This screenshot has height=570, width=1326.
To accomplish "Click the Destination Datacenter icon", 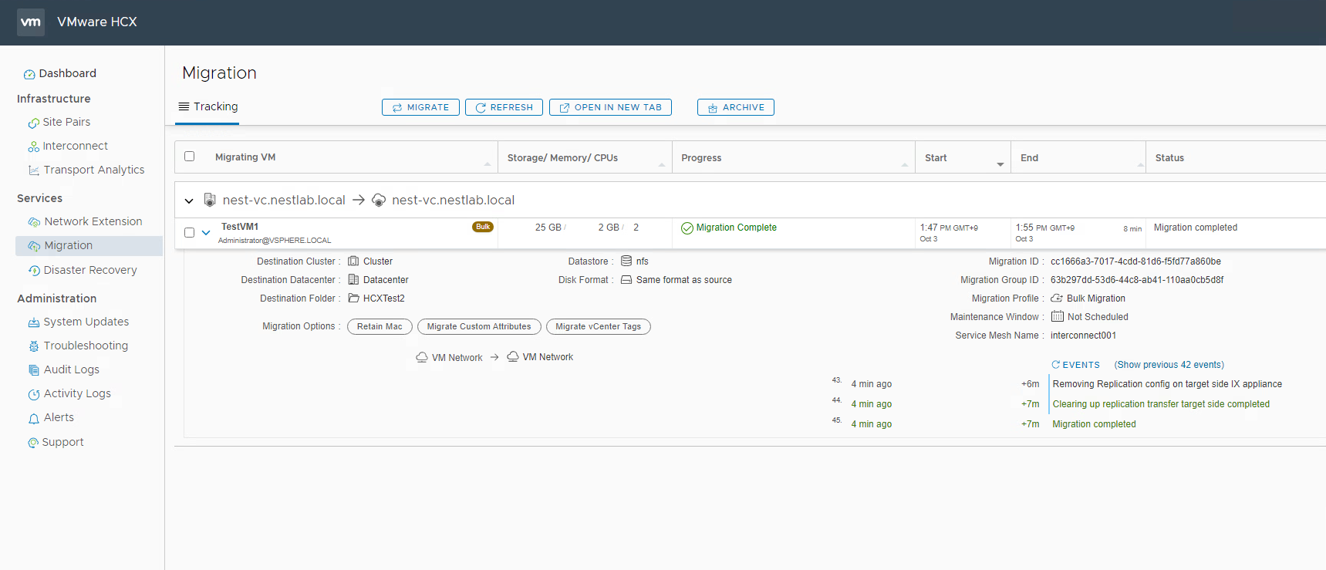I will pos(353,280).
